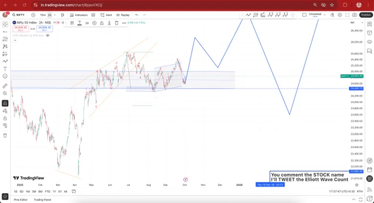The width and height of the screenshot is (374, 203).
Task: Open the Pine Editor tab
Action: 20,200
